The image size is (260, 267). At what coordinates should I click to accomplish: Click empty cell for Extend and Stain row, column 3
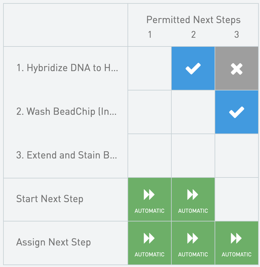point(236,156)
